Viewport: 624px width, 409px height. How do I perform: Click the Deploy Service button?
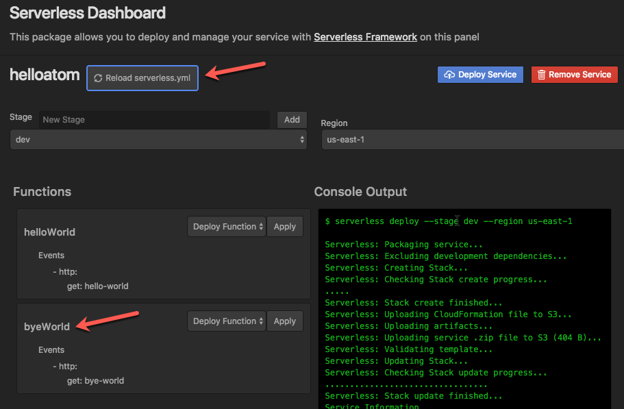pos(479,75)
